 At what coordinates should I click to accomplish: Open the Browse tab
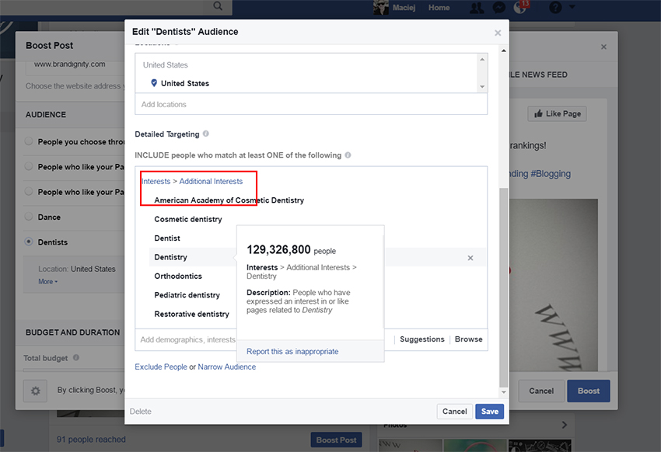point(468,339)
